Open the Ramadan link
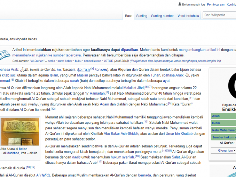236x177 pixels. pyautogui.click(x=97, y=94)
